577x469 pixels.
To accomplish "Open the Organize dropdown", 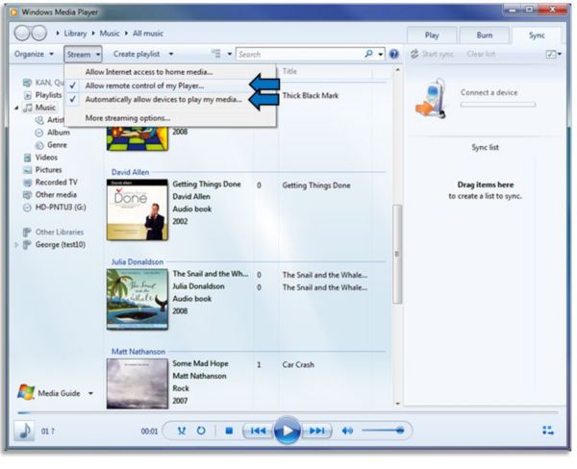I will pyautogui.click(x=34, y=54).
